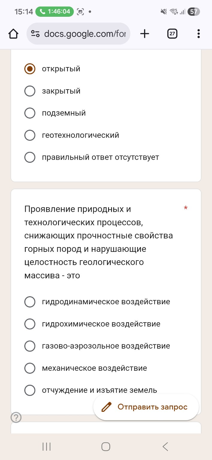Tap the Home icon in Chrome toolbar

click(13, 34)
